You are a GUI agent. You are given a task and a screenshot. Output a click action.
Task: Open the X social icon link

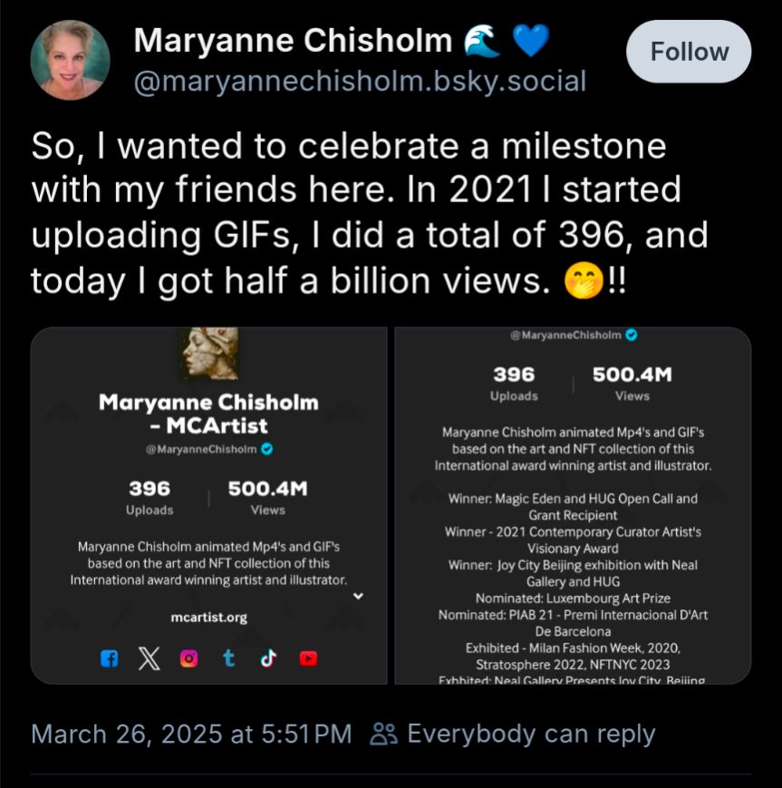pos(149,659)
